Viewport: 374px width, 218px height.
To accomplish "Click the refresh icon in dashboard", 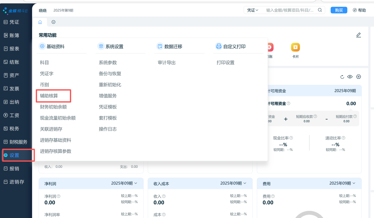I will tap(342, 77).
